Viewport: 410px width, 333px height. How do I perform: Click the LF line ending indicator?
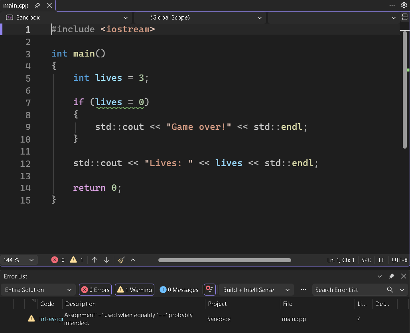pos(382,260)
